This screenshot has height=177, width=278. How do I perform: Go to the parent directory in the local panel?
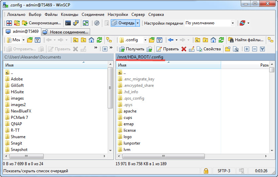76,40
